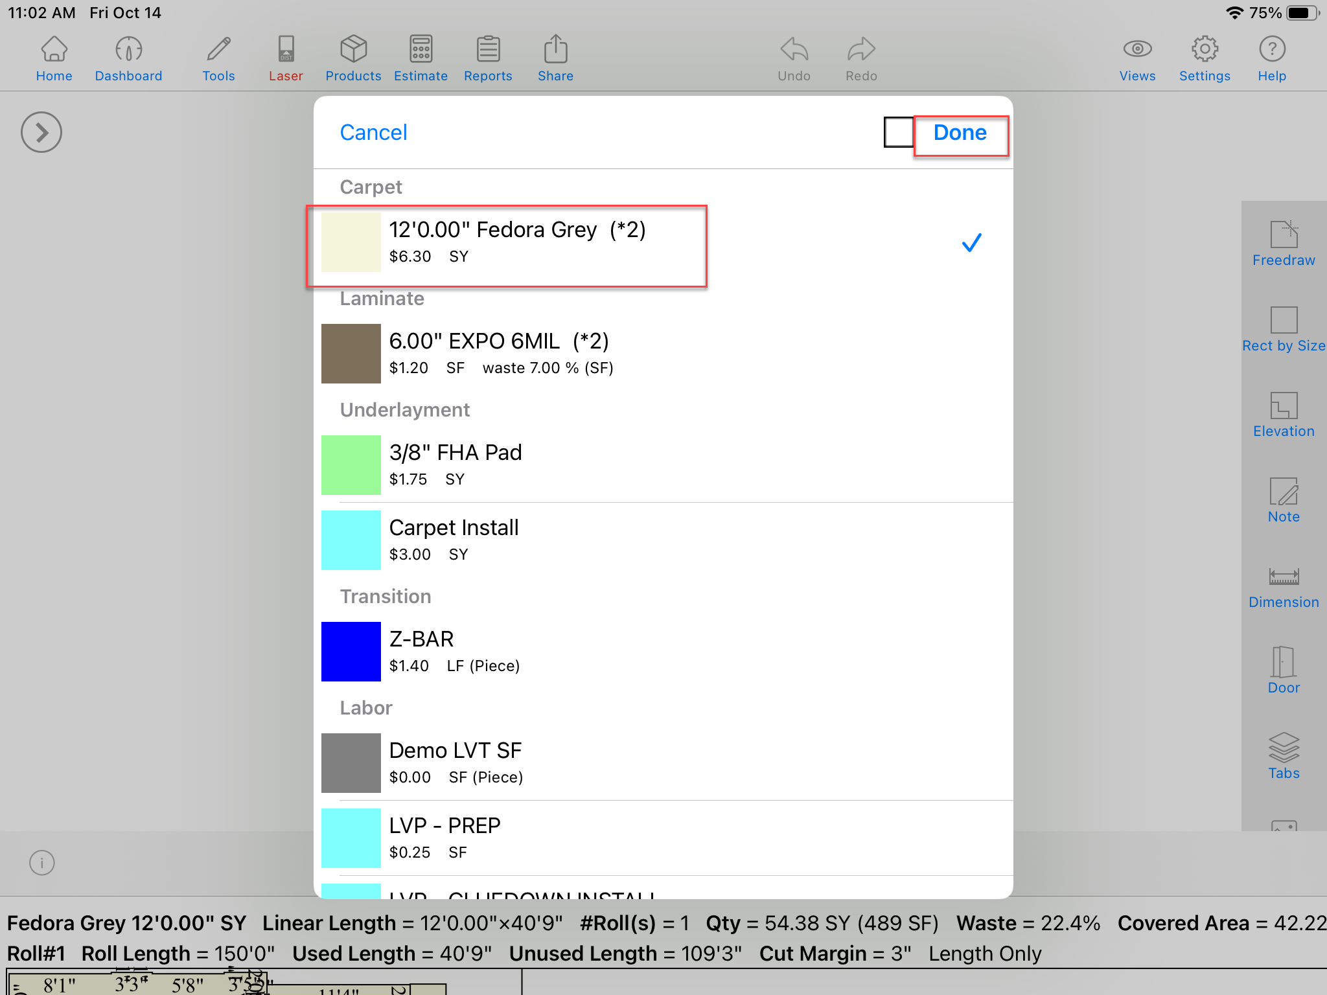Choose the Door tool
This screenshot has width=1327, height=995.
point(1284,670)
